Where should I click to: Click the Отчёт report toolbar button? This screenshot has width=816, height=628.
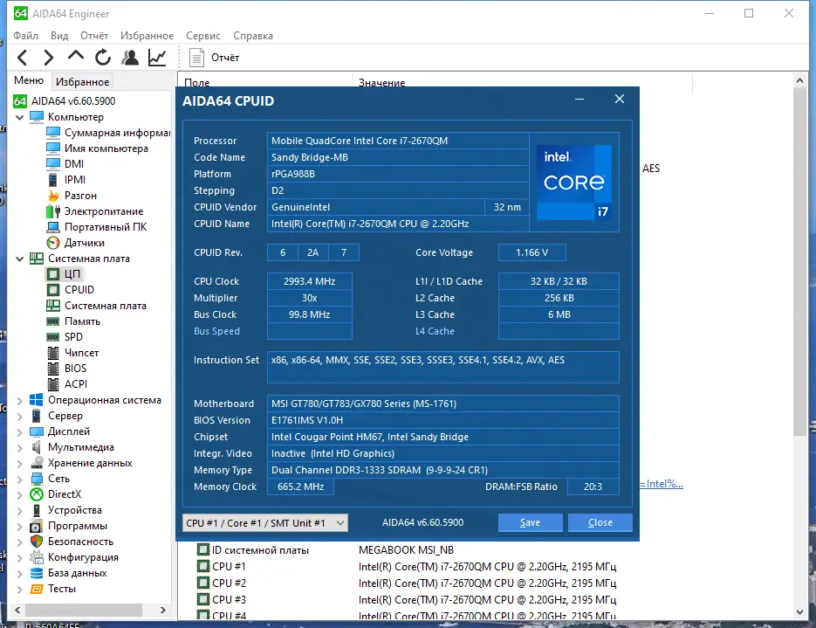click(215, 58)
